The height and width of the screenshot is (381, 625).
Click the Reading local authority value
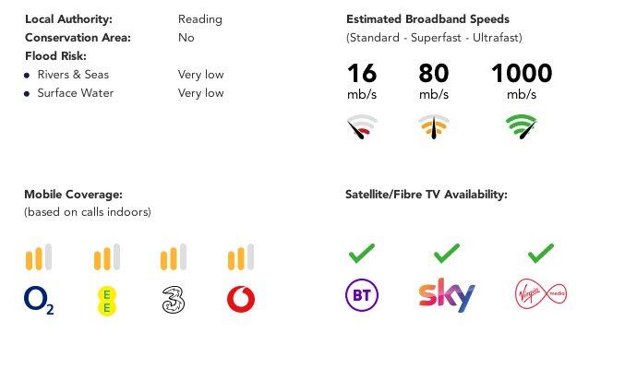pos(199,19)
